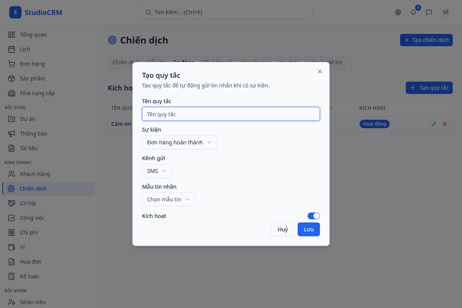Click the Tạo chiến dịch button
462x308 pixels.
coord(426,40)
